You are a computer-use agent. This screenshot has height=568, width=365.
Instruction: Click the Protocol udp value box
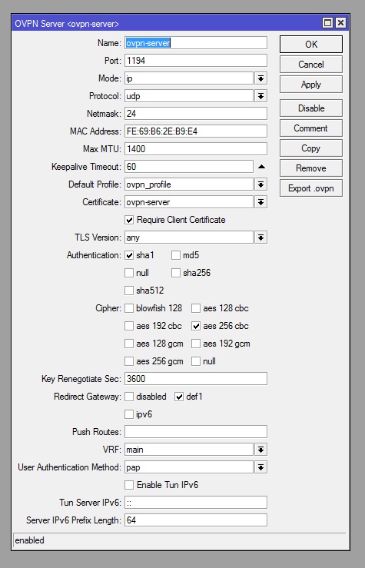(189, 96)
